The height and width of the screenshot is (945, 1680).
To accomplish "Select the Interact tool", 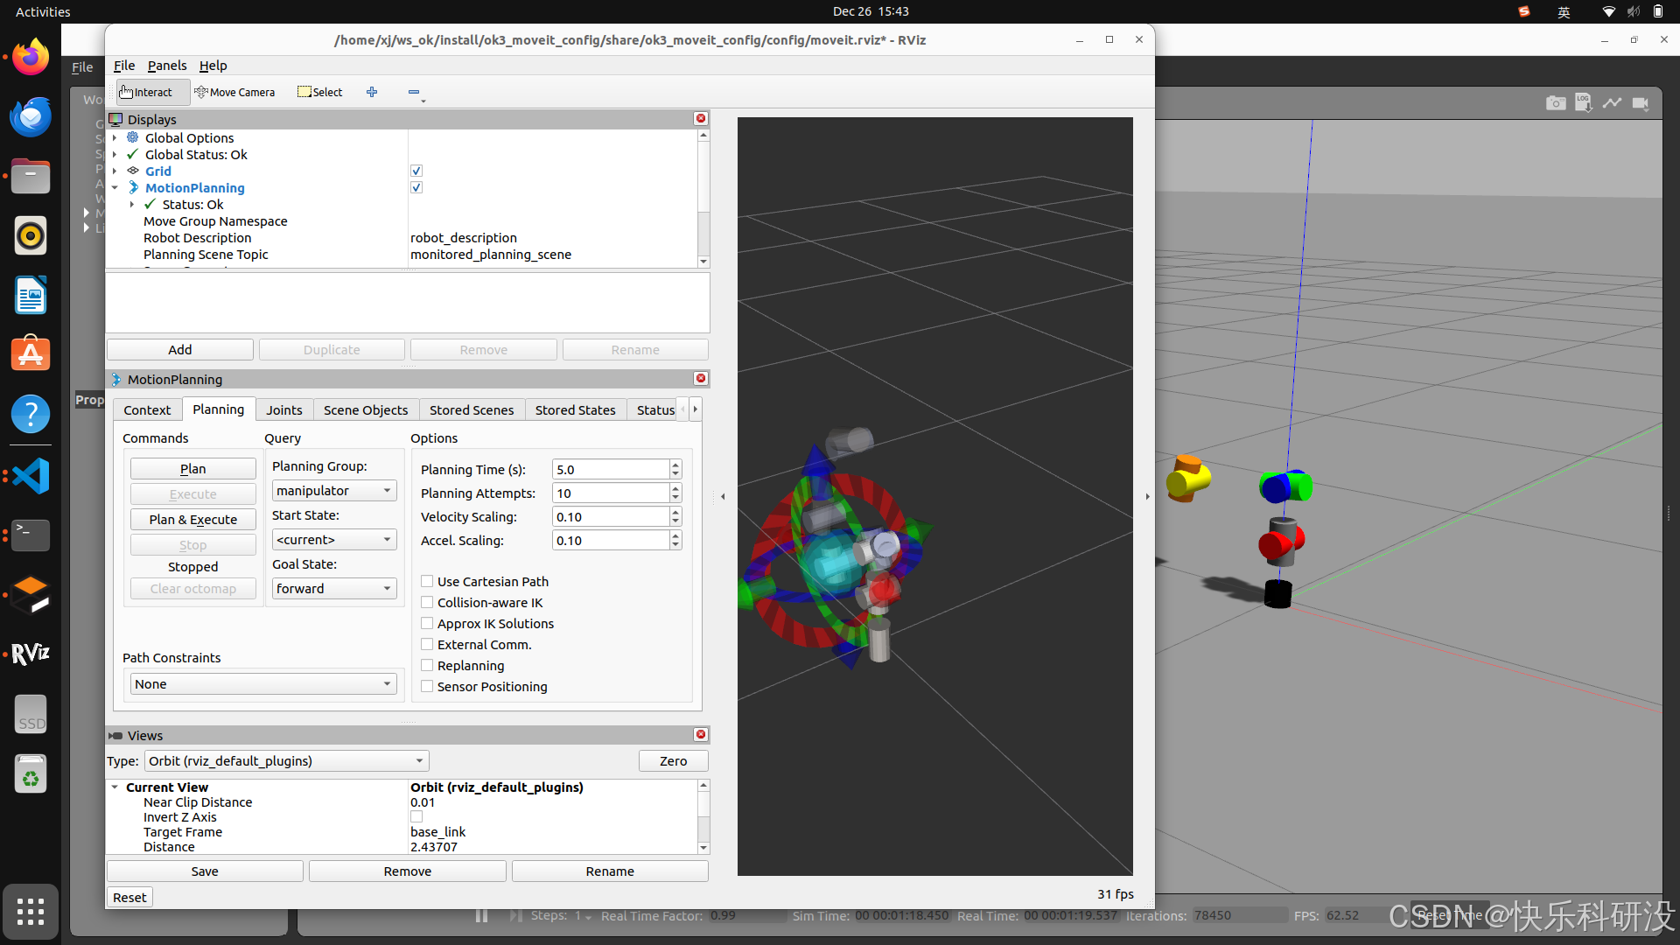I will click(147, 92).
